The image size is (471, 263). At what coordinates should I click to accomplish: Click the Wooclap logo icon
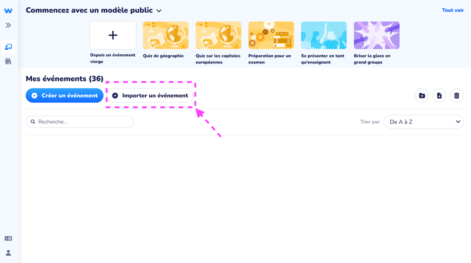coord(8,11)
